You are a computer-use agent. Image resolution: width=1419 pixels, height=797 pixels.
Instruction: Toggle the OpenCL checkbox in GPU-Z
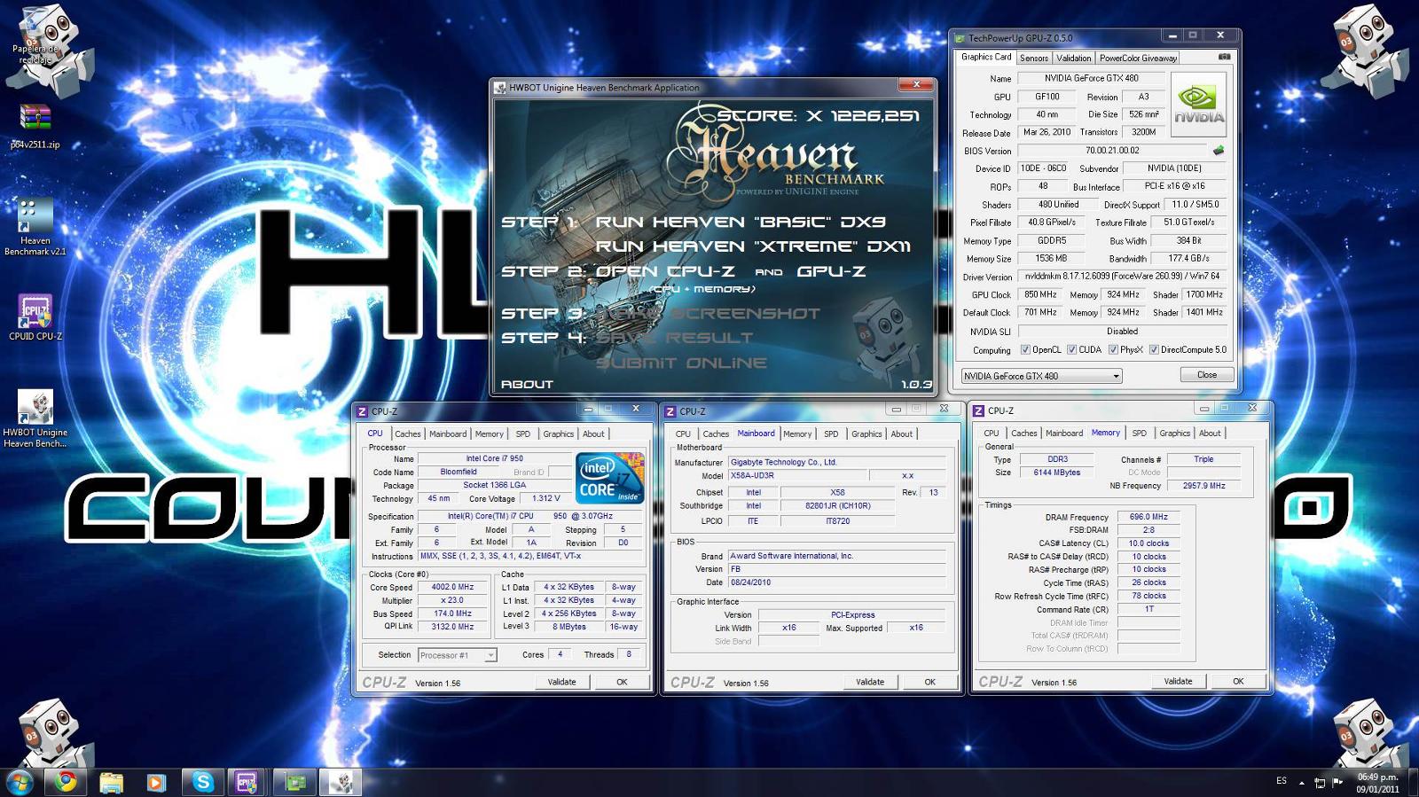point(1026,350)
